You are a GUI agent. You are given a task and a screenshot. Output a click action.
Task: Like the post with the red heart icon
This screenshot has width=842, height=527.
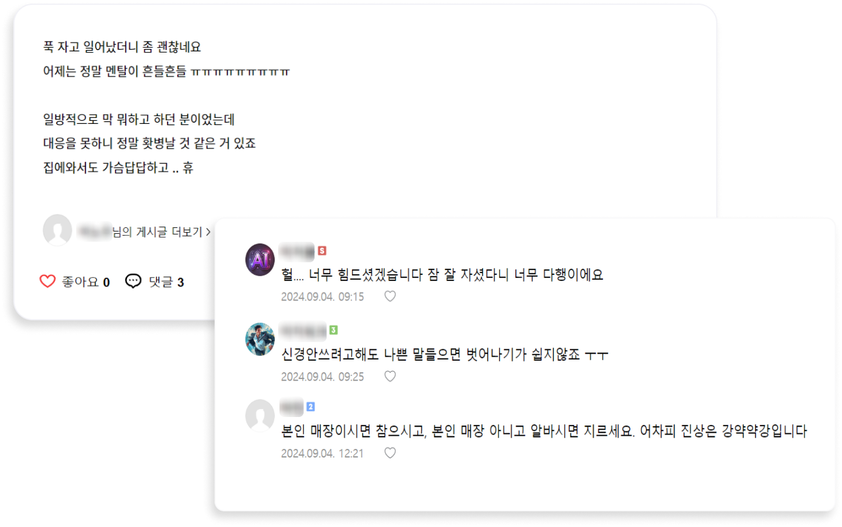click(48, 282)
